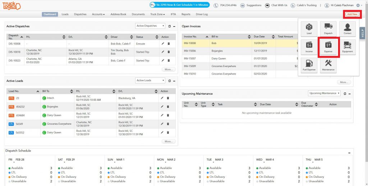Image resolution: width=368 pixels, height=186 pixels.
Task: Open the Active Loads filter dropdown
Action: (150, 81)
